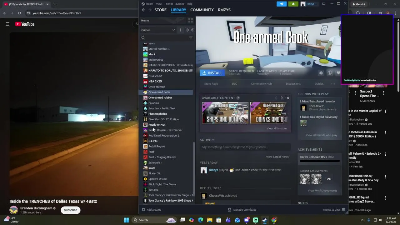Open a new Chrome tab
The height and width of the screenshot is (225, 400).
click(55, 4)
